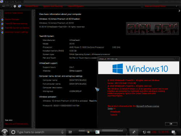Open the Online support website link
Viewport: 181px width, 136px height.
[x=76, y=71]
